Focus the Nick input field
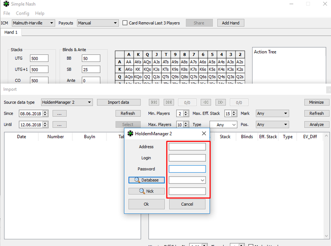Viewport: 331px width, 246px height. pyautogui.click(x=187, y=191)
